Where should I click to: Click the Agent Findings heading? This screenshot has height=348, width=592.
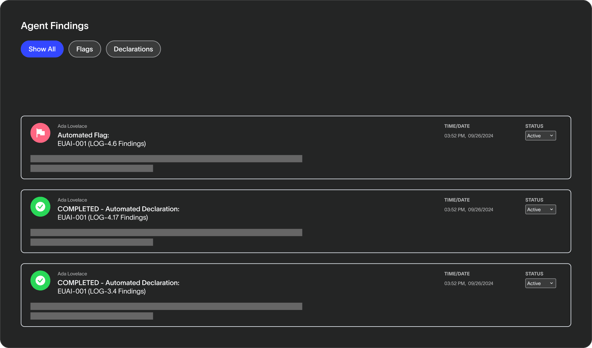[55, 26]
